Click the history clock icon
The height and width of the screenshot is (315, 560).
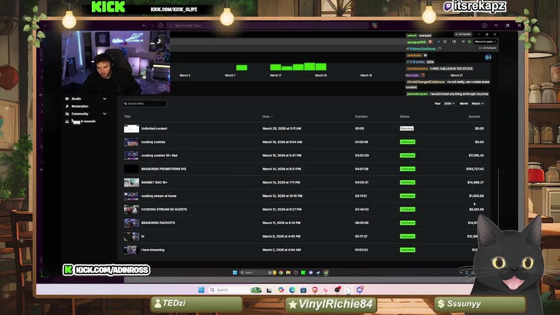(x=161, y=25)
